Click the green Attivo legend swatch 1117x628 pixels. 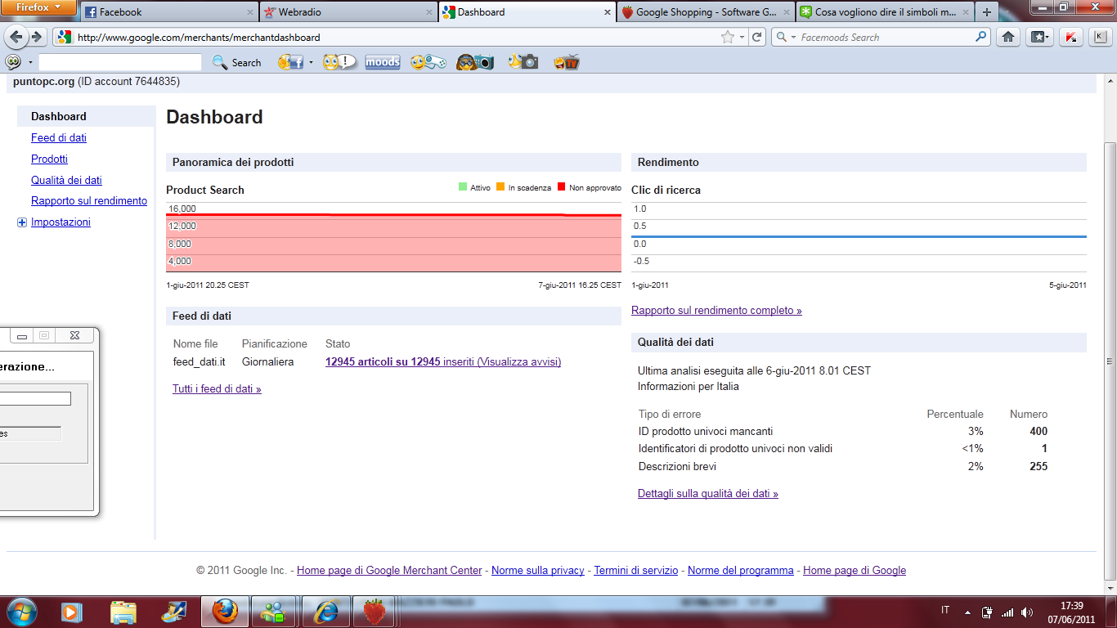(463, 187)
